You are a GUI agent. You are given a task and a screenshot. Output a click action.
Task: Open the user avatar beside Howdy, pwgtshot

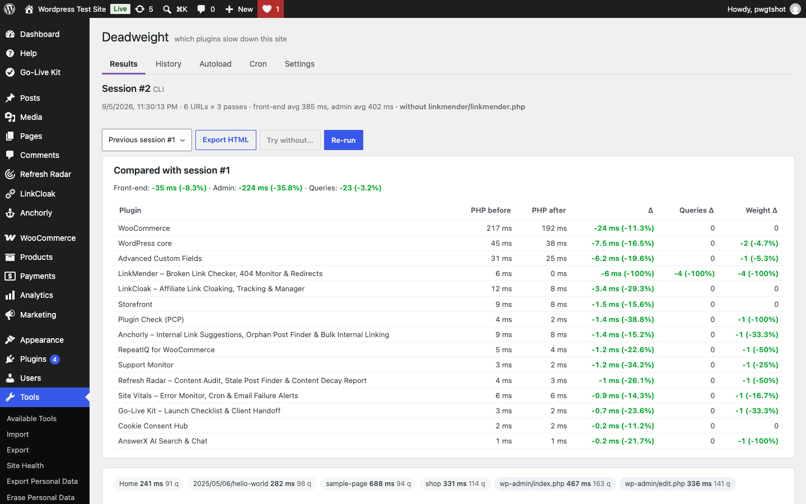[795, 9]
